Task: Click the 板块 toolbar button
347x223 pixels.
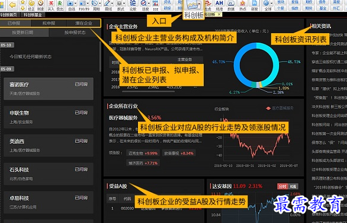Action: [x=281, y=2]
